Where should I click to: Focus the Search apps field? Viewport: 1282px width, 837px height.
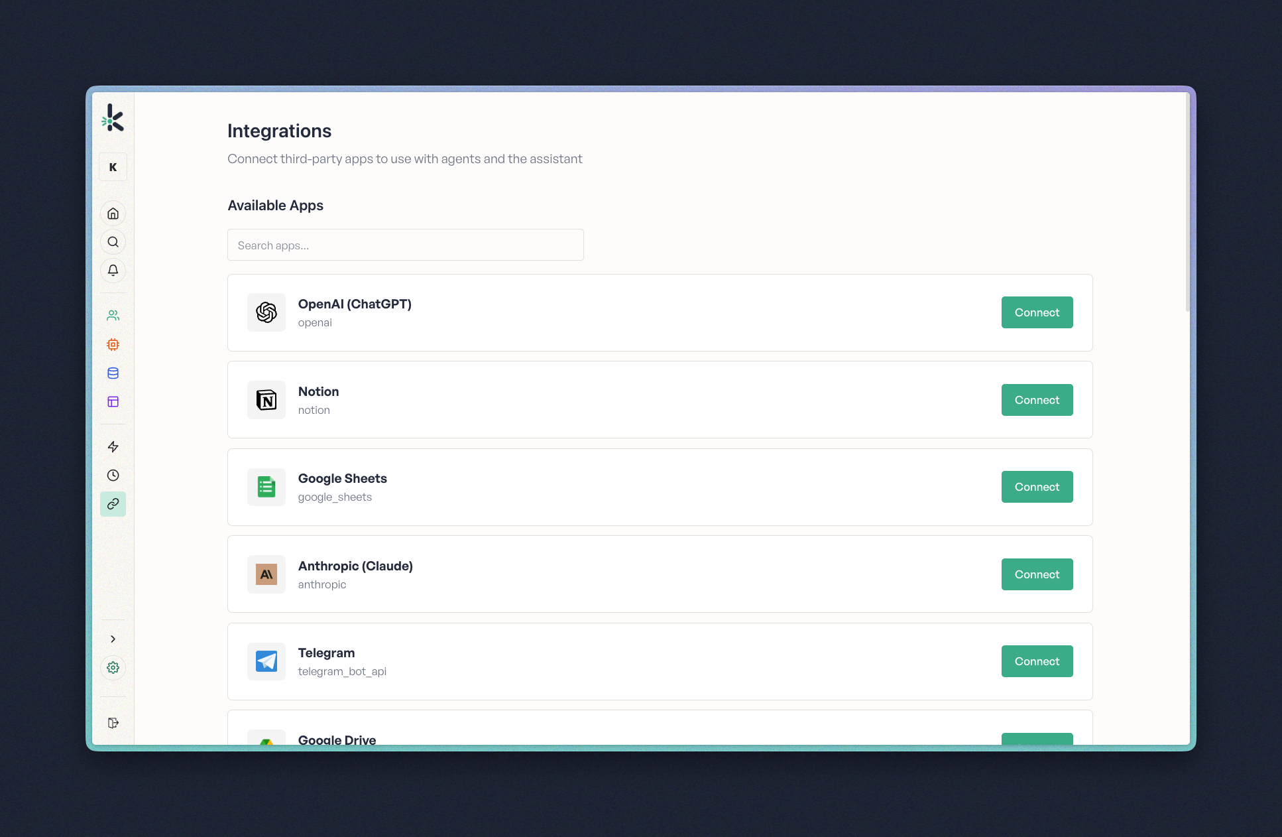[x=406, y=245]
